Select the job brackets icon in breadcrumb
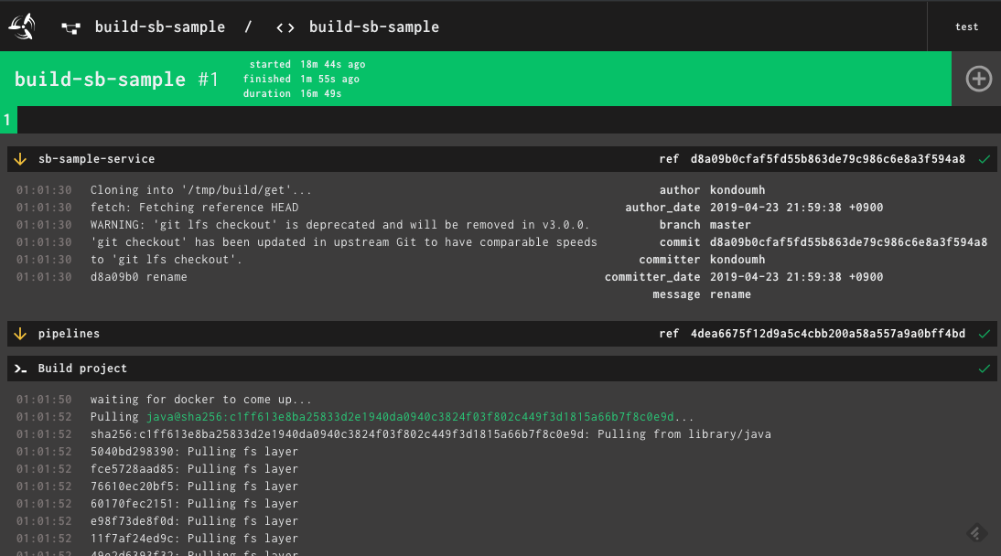 (285, 27)
